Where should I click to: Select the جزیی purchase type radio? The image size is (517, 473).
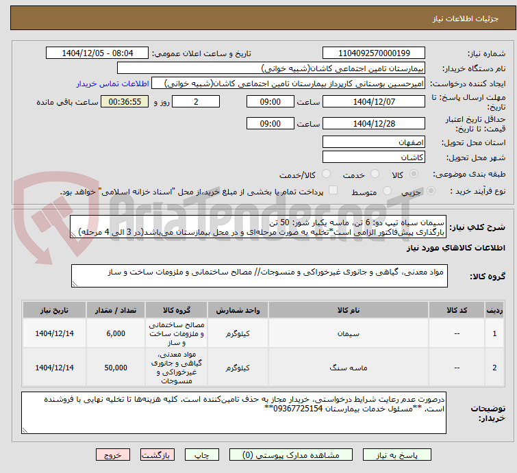(x=431, y=191)
